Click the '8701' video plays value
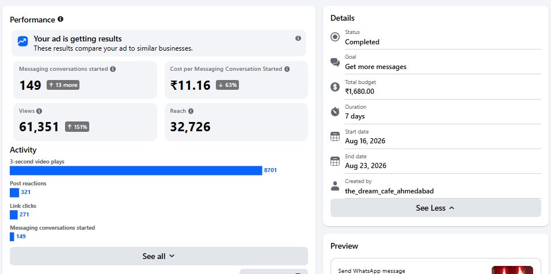Viewport: 551px width, 274px height. [x=270, y=170]
